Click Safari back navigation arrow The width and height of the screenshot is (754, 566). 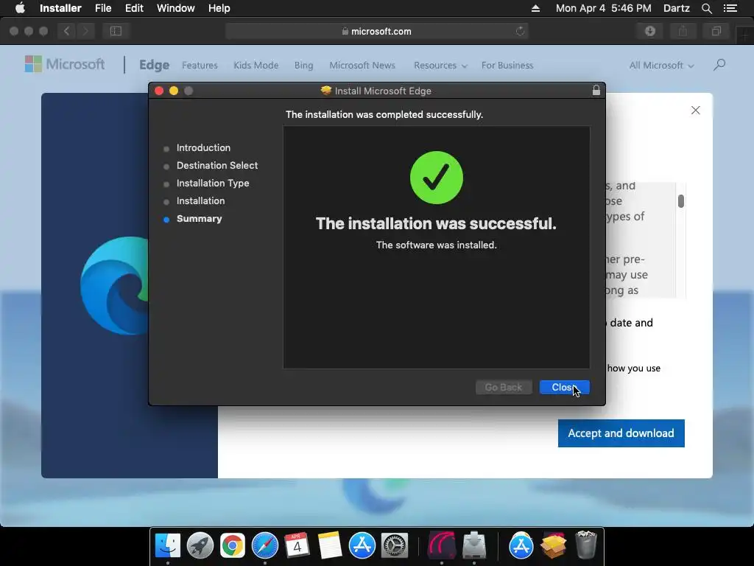tap(66, 31)
